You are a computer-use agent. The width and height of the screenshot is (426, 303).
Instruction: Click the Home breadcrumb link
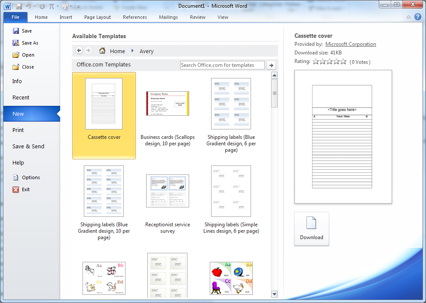[117, 51]
